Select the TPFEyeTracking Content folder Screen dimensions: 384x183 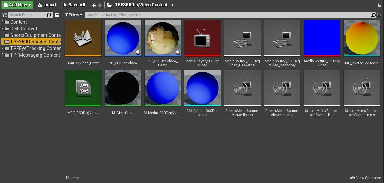point(33,48)
